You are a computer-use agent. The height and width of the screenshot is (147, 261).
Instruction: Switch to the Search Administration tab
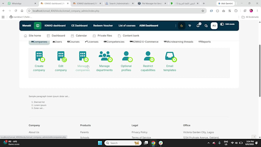pos(119,3)
